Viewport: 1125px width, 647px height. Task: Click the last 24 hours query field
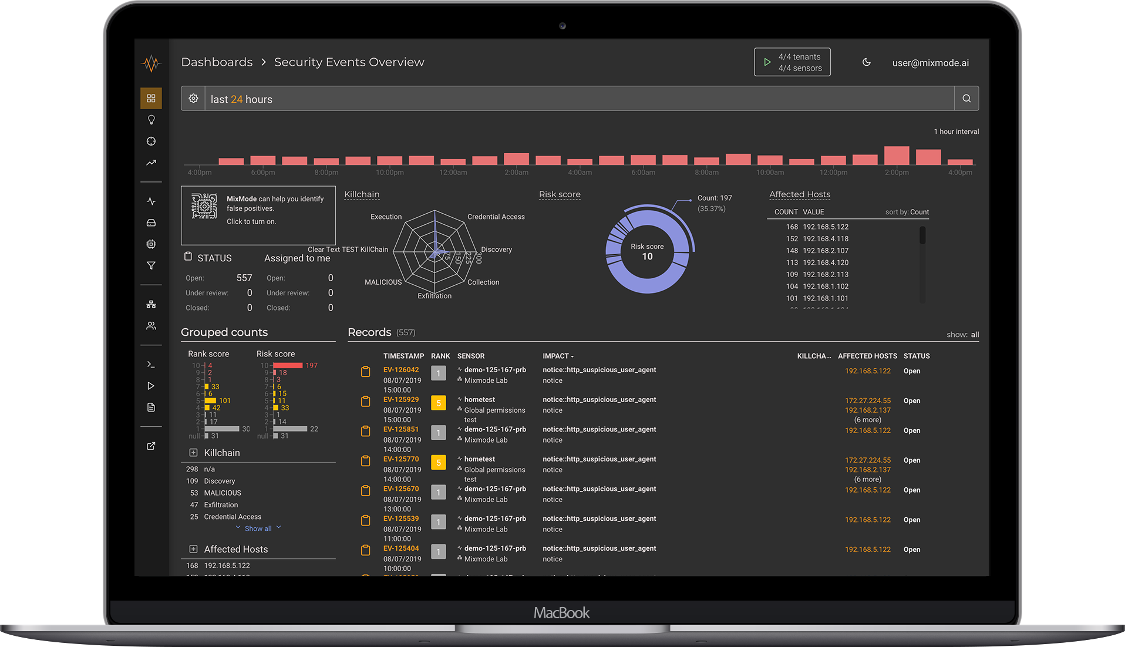point(580,99)
